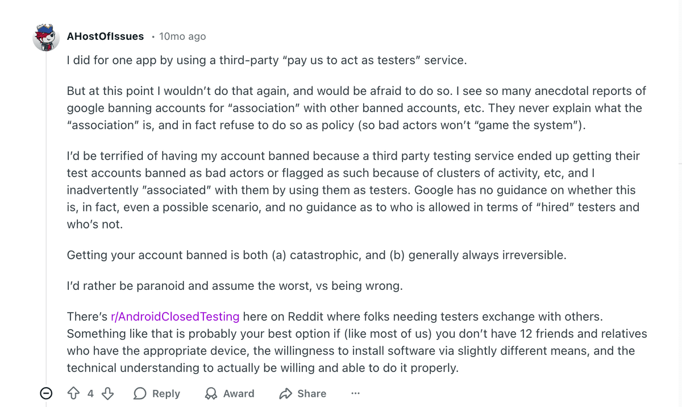This screenshot has height=407, width=682.
Task: Click the Reply button
Action: (156, 393)
